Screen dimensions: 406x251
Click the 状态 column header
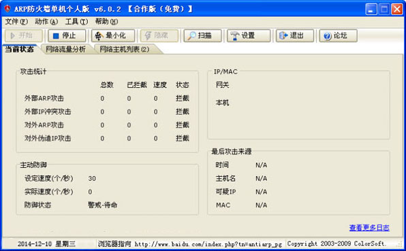183,85
